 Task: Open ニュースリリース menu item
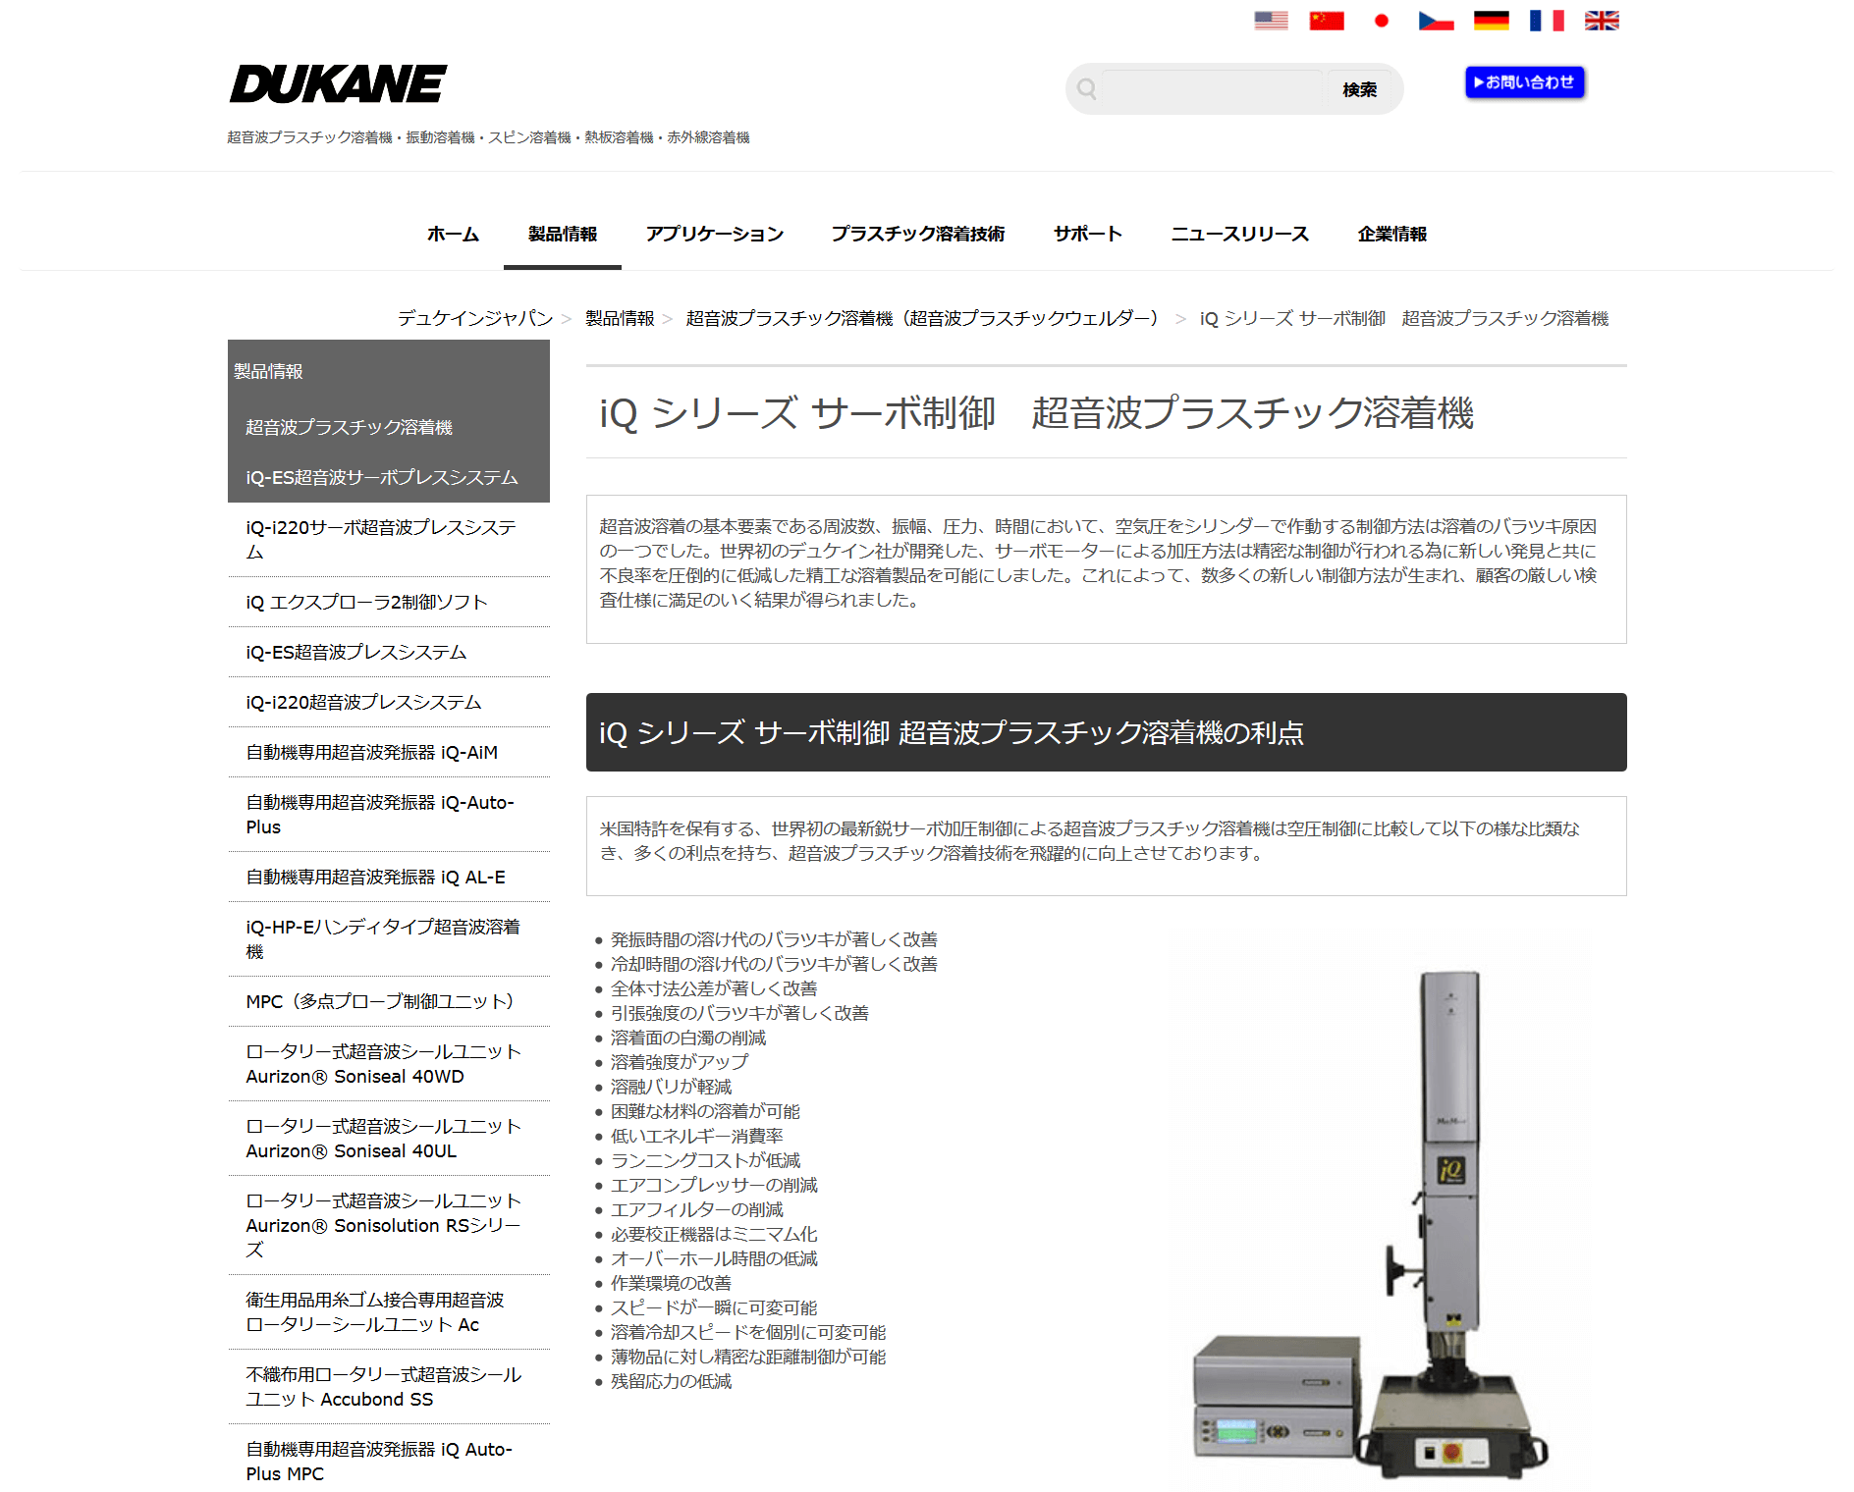click(1239, 234)
